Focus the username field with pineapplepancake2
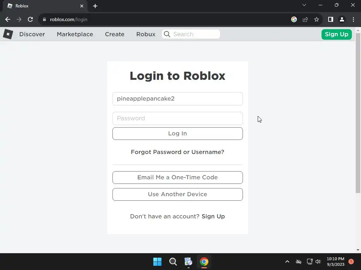This screenshot has width=361, height=270. (178, 99)
